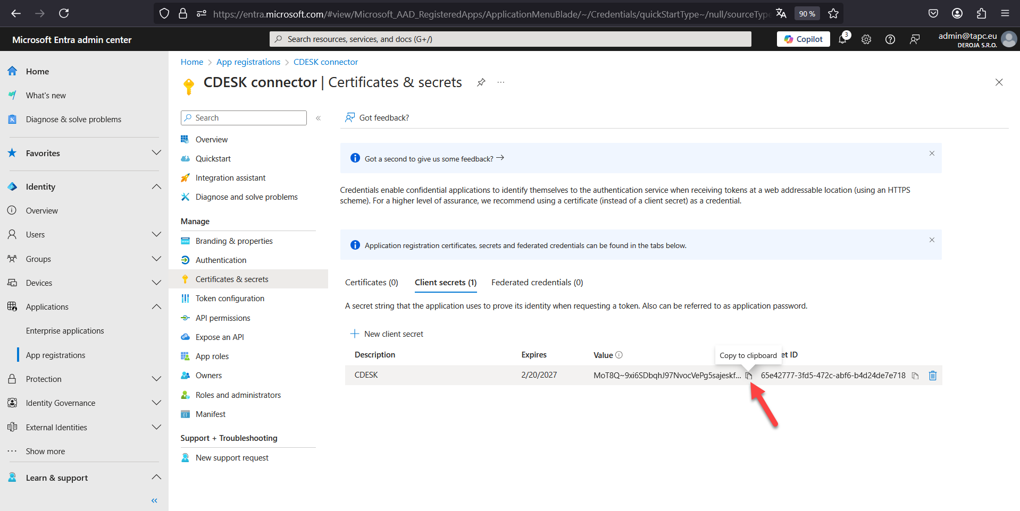
Task: Open notifications bell in top bar
Action: 843,39
